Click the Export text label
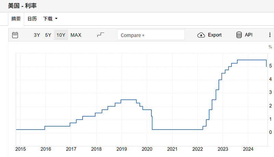Image resolution: width=274 pixels, height=157 pixels. 215,35
